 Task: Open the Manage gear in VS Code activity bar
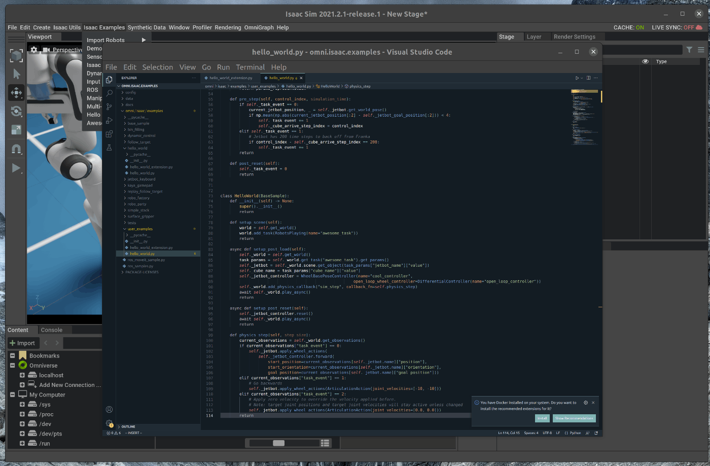[x=109, y=423]
